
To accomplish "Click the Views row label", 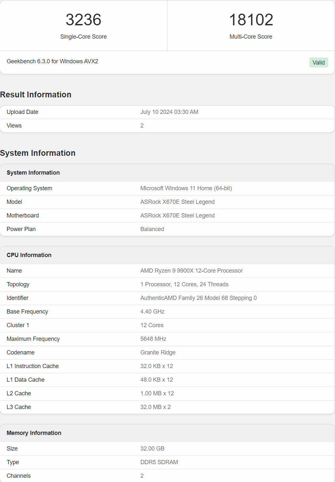I will (14, 126).
